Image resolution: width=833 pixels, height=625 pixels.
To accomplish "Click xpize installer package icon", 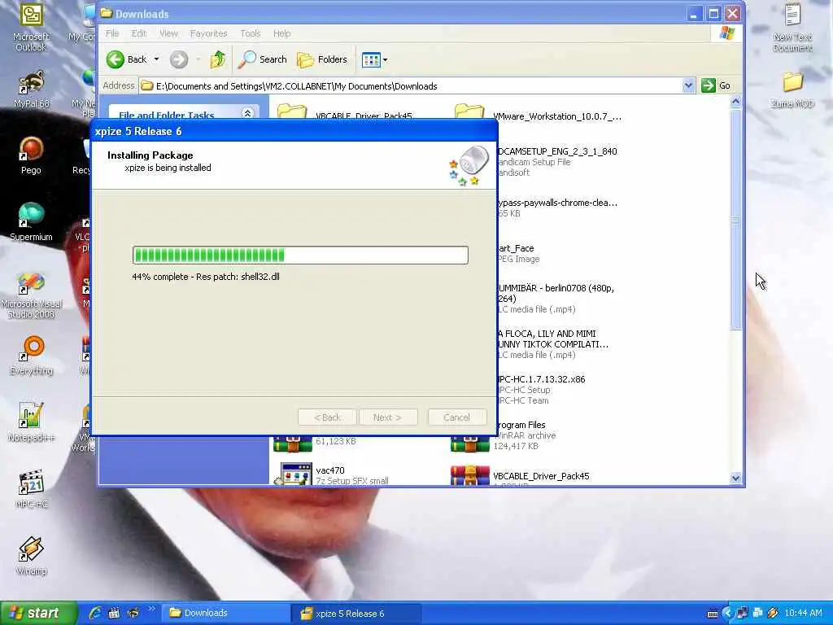I will [469, 165].
